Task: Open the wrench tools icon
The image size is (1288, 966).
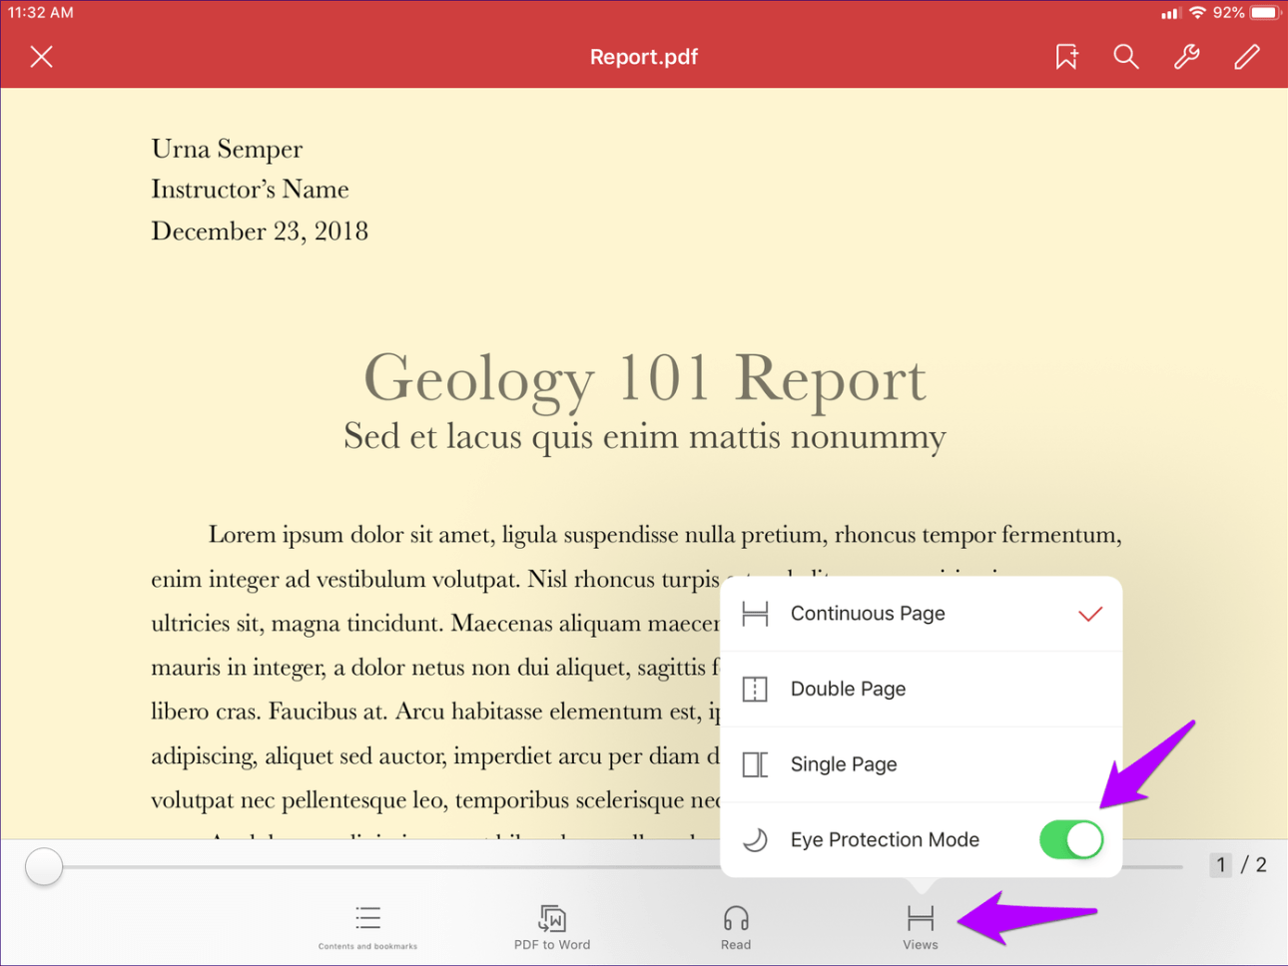Action: coord(1186,57)
